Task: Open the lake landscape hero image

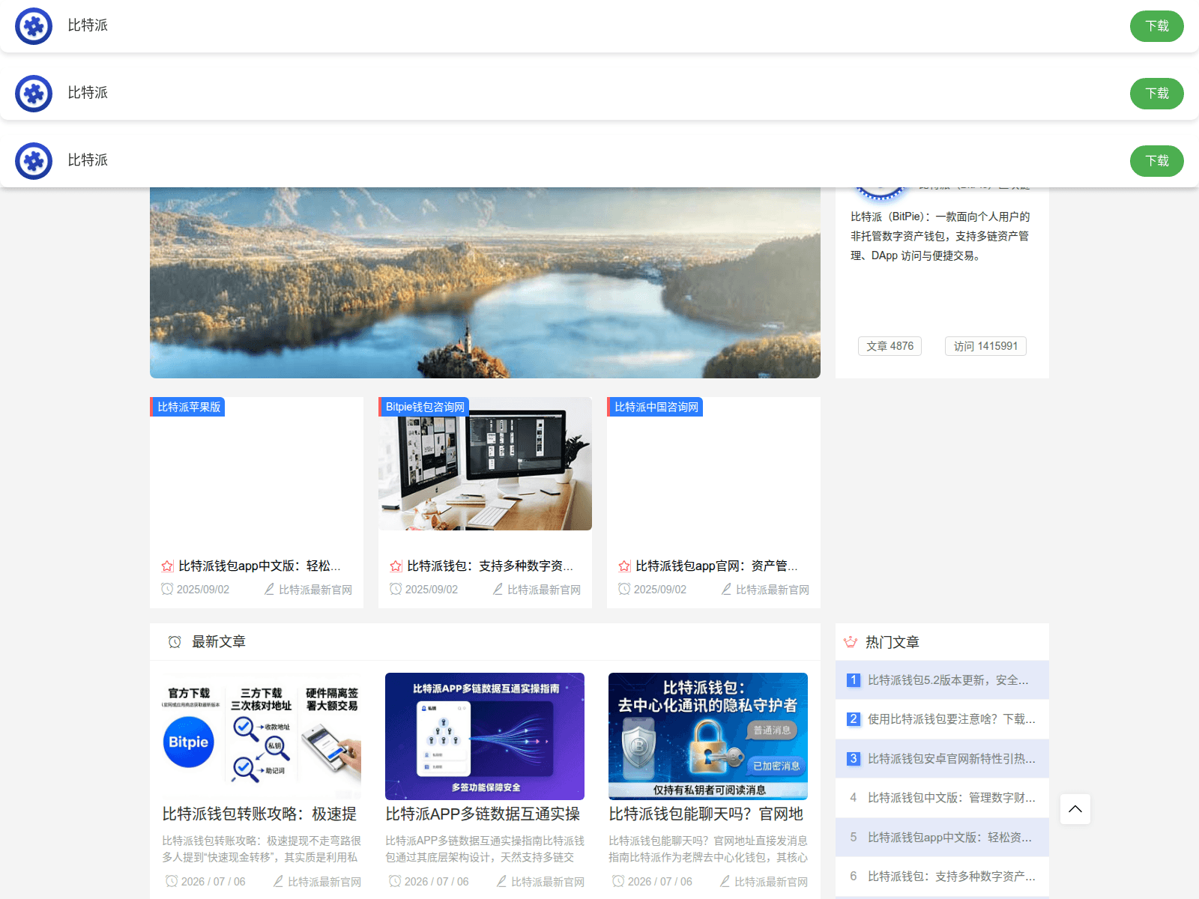Action: (x=485, y=282)
